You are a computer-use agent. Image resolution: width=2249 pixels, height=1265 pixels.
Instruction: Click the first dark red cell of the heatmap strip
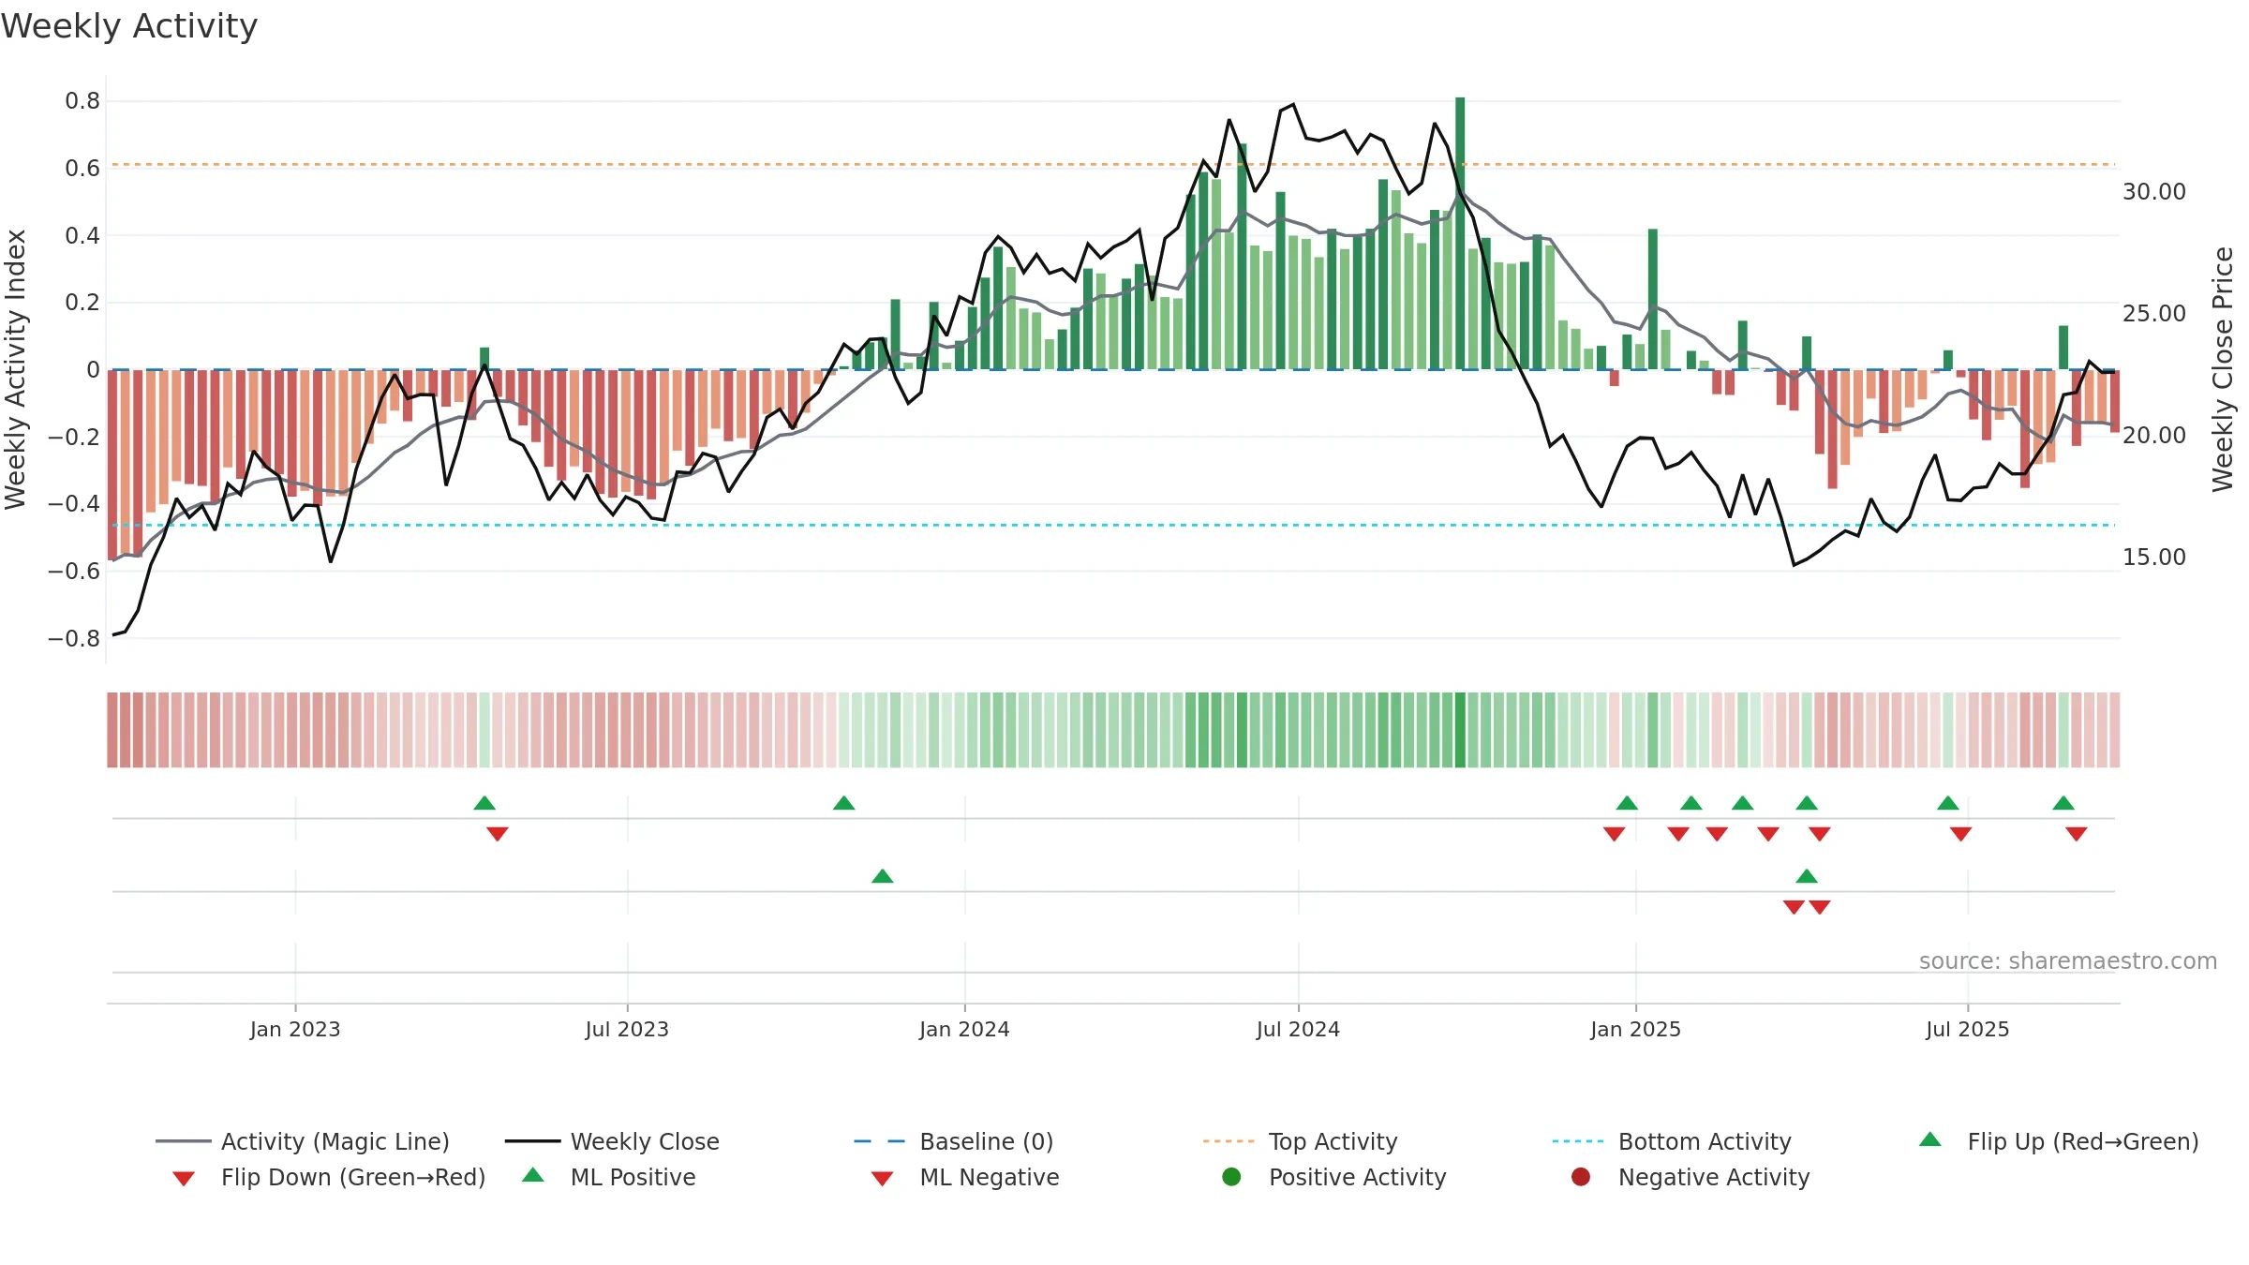[x=112, y=730]
